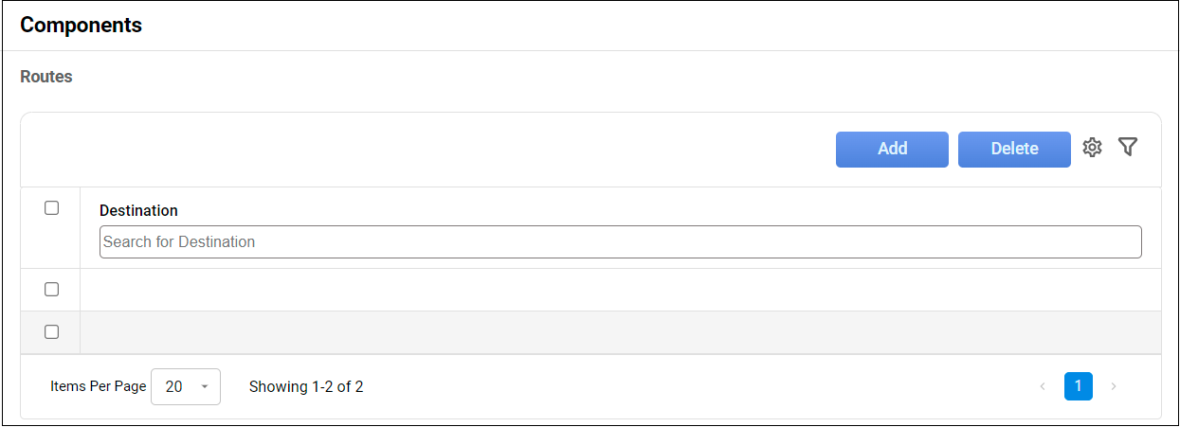Go to next page using right arrow

point(1114,386)
